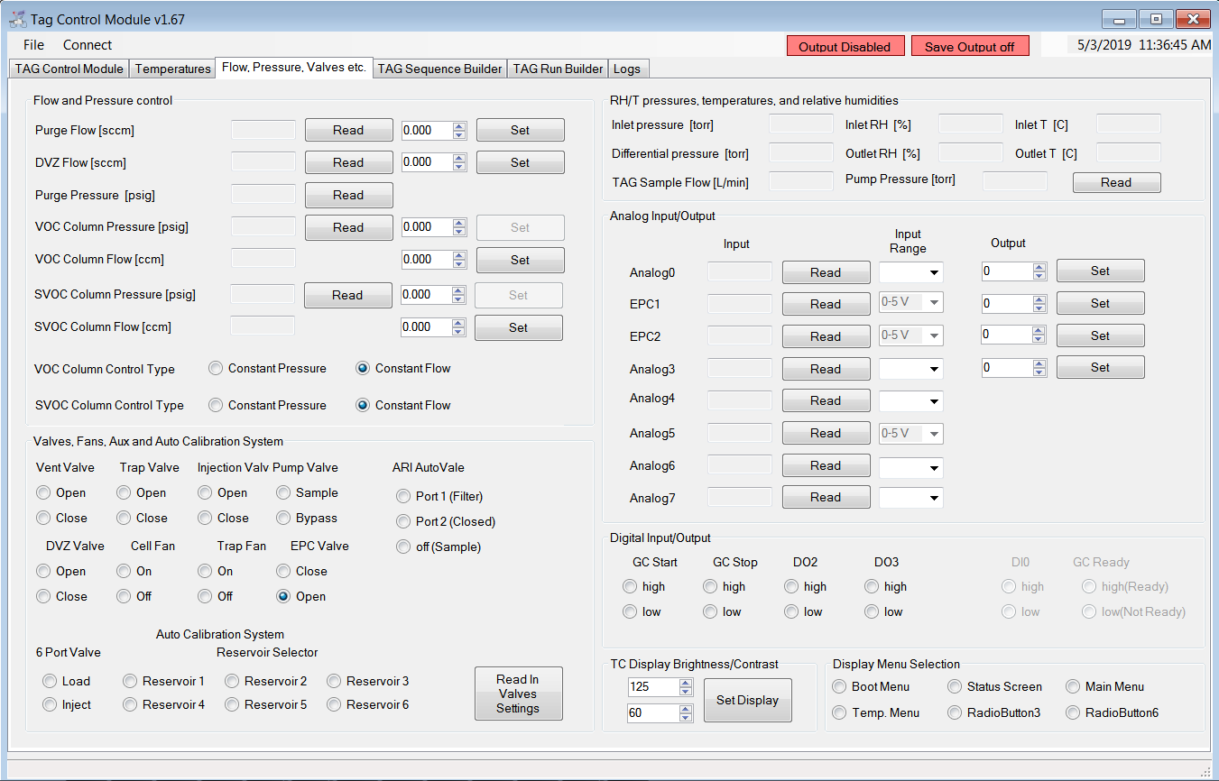Select ARI AutoValve Port 1 (Filter)
Image resolution: width=1219 pixels, height=781 pixels.
(439, 496)
